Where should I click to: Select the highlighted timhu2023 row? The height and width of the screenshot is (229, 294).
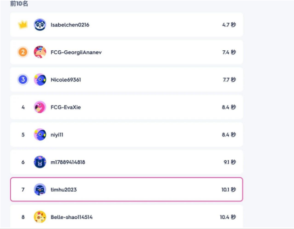coord(126,189)
